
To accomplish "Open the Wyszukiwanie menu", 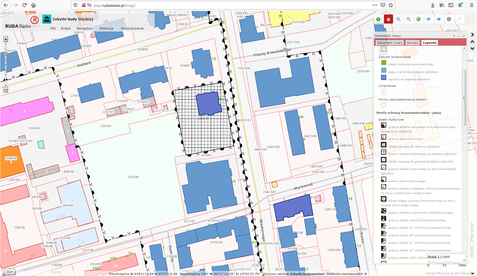I will 132,28.
